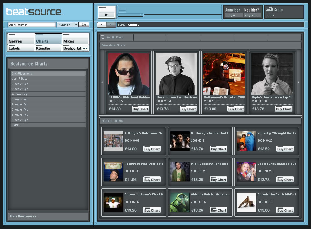Screen dimensions: 311x229
Task: Select 2 Weeks Ago chart period
Action: pos(48,84)
